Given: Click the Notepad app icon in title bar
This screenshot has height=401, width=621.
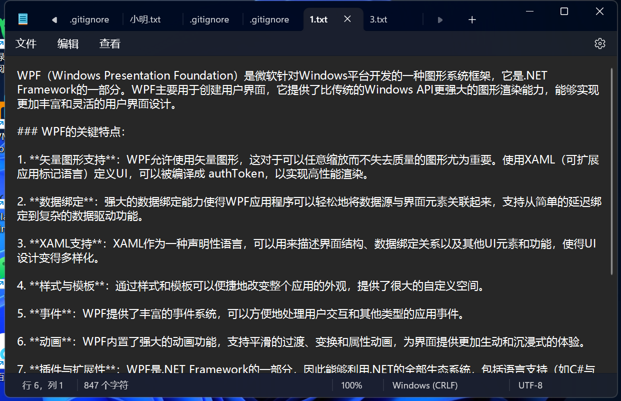Looking at the screenshot, I should (23, 19).
